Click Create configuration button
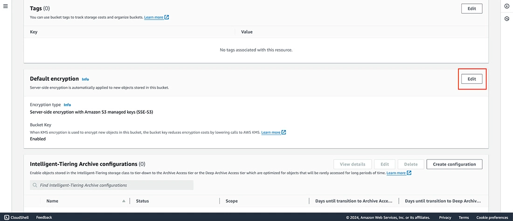The height and width of the screenshot is (221, 513). tap(454, 164)
